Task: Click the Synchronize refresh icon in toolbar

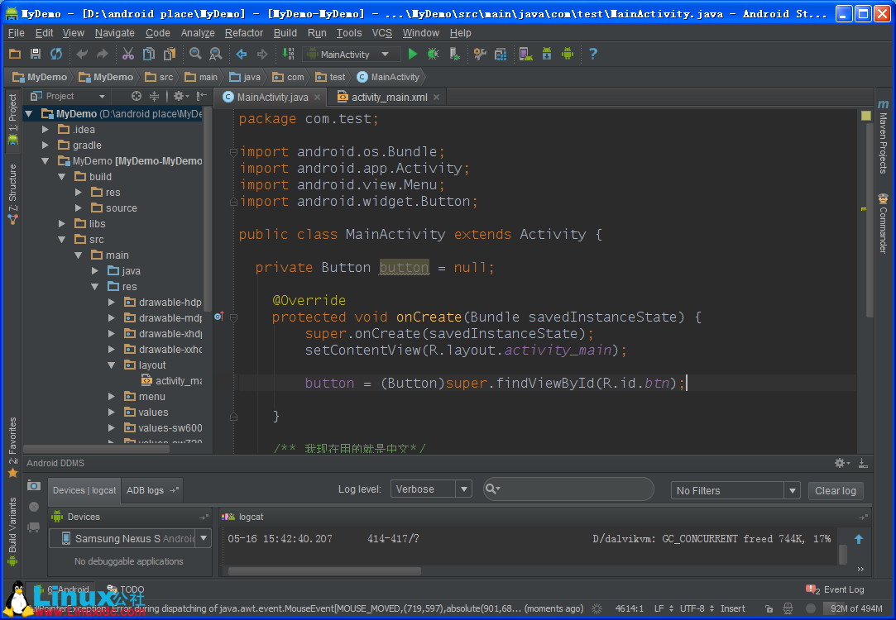Action: coord(56,55)
